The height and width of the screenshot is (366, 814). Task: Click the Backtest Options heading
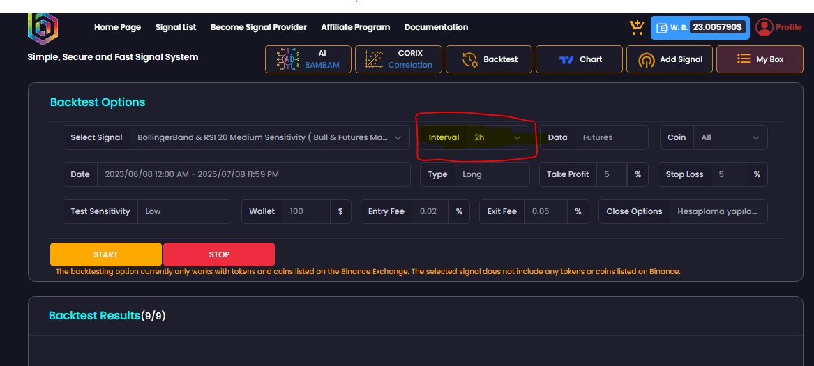tap(98, 102)
